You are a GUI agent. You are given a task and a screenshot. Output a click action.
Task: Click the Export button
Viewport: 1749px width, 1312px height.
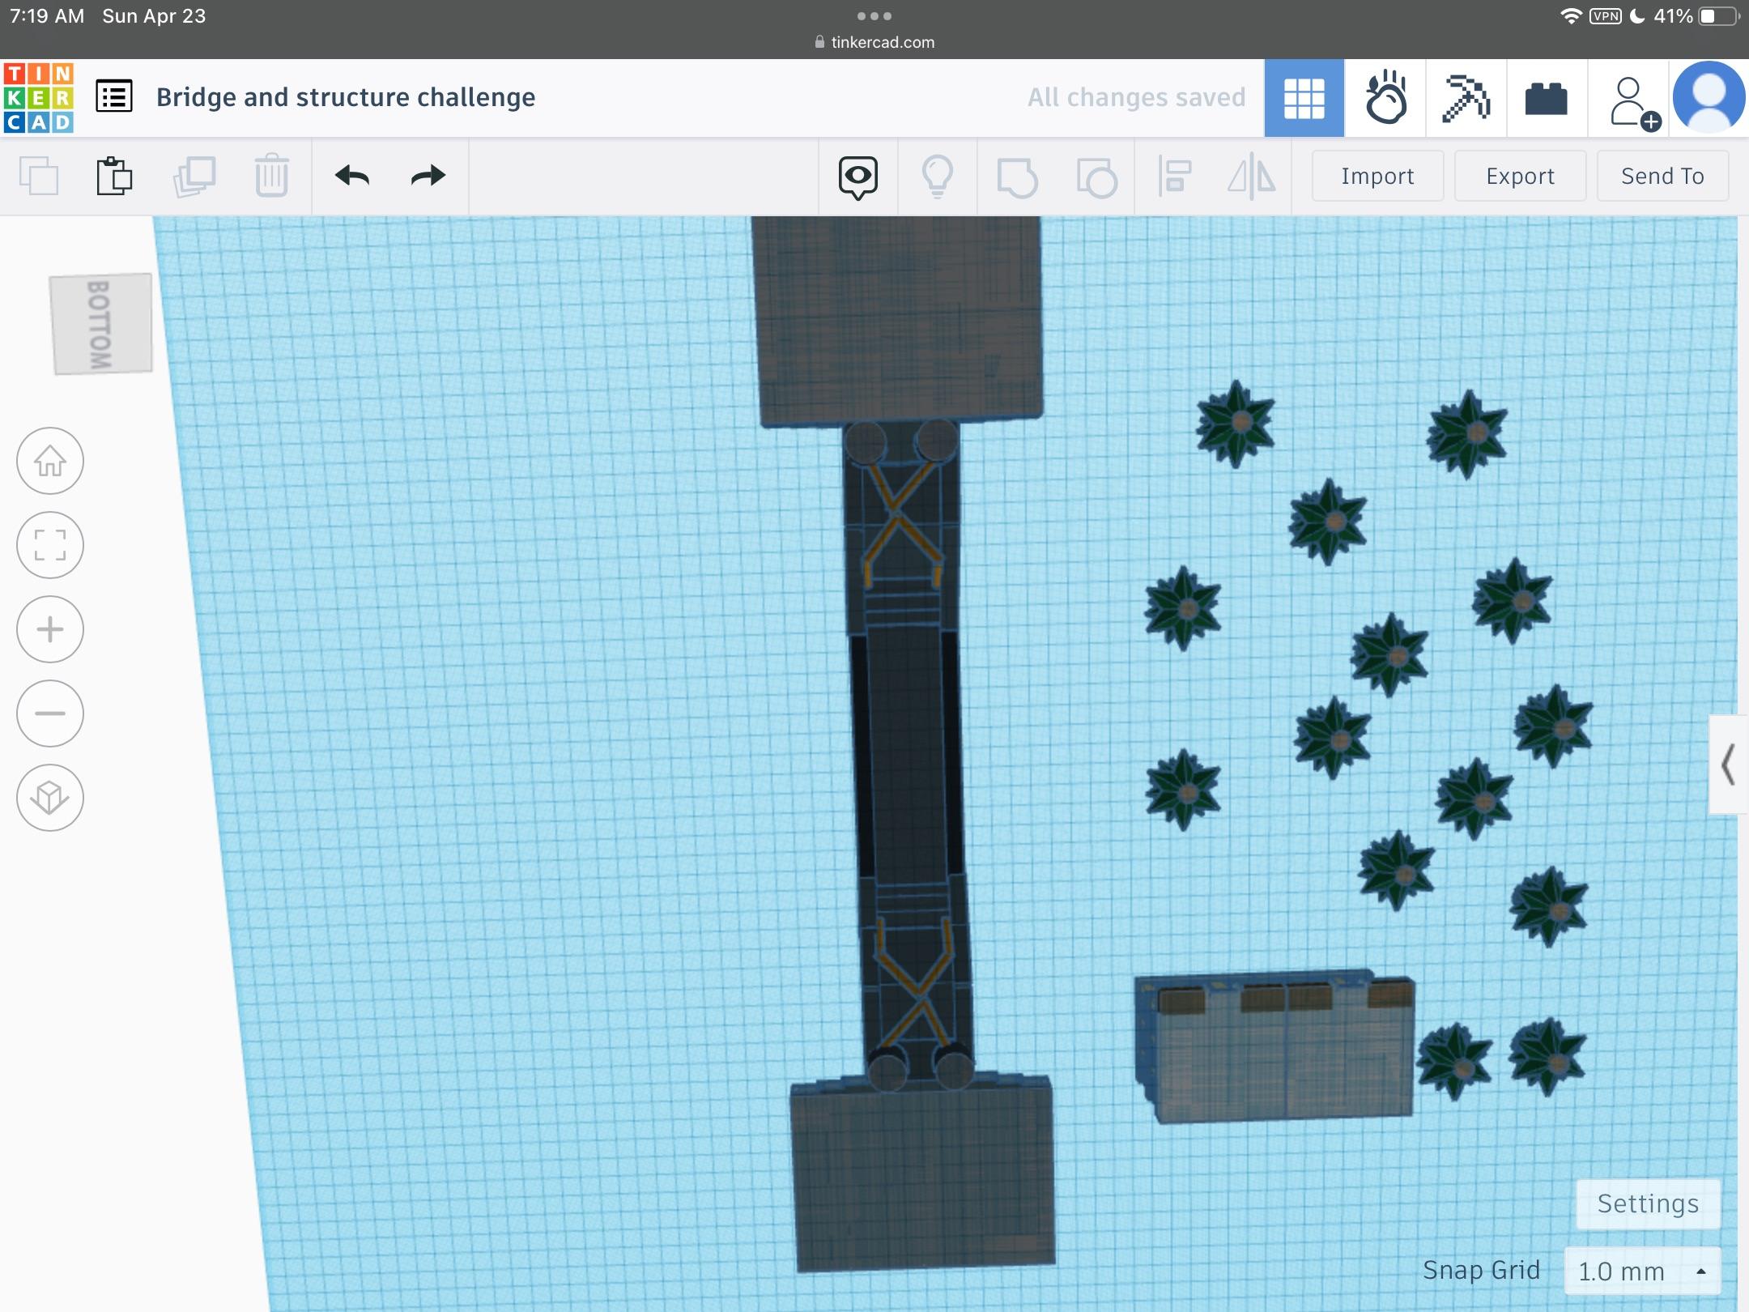[x=1520, y=176]
